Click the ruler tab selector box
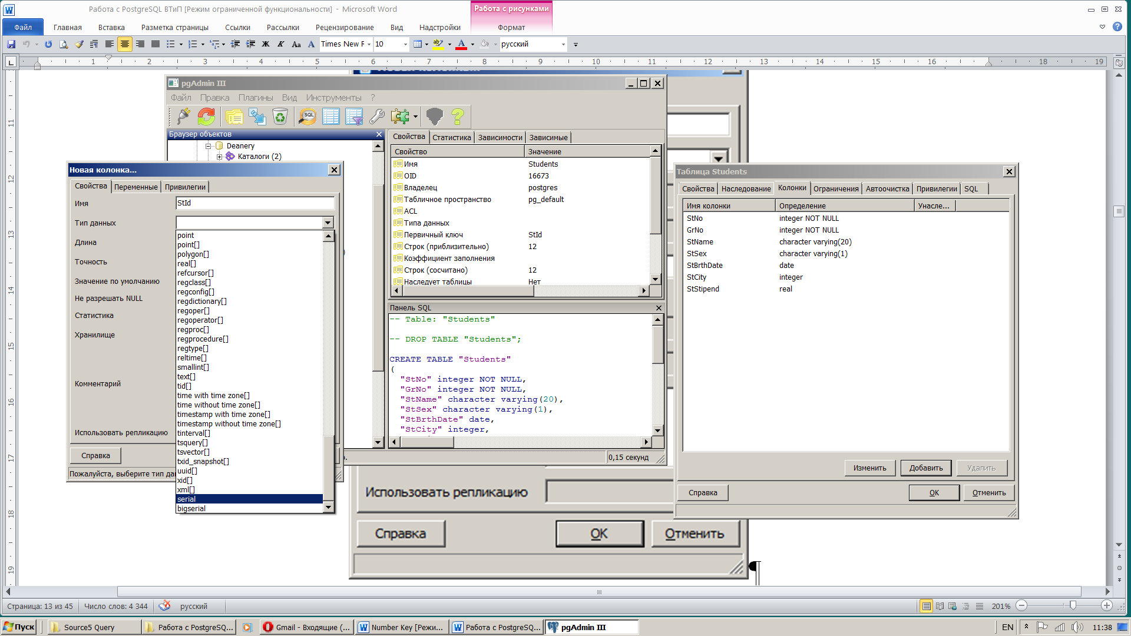The image size is (1131, 636). click(x=11, y=62)
